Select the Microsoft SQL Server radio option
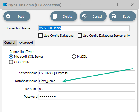 pos(11,57)
